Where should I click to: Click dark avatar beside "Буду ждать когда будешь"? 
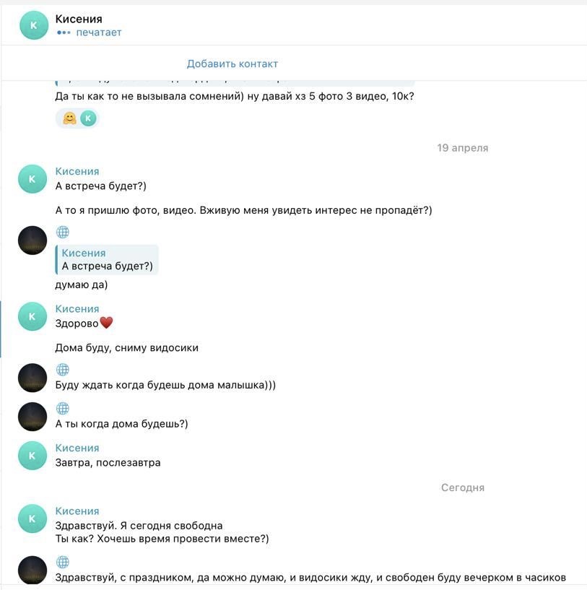pyautogui.click(x=32, y=378)
